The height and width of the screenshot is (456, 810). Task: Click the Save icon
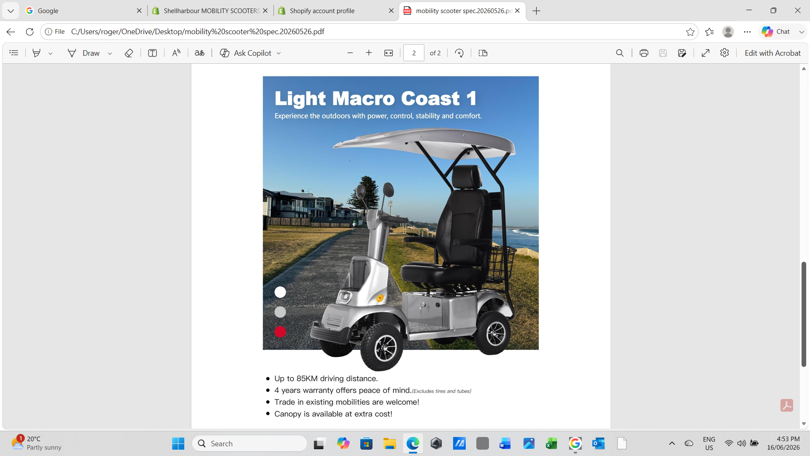tap(663, 53)
